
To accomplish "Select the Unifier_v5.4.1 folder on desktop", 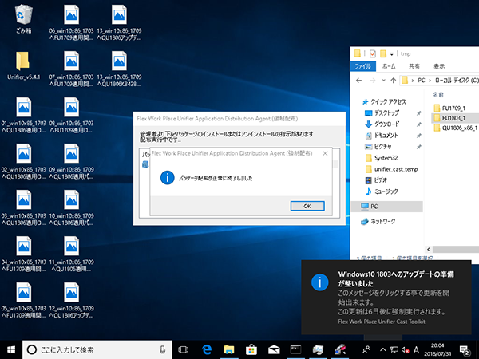I will pos(23,65).
